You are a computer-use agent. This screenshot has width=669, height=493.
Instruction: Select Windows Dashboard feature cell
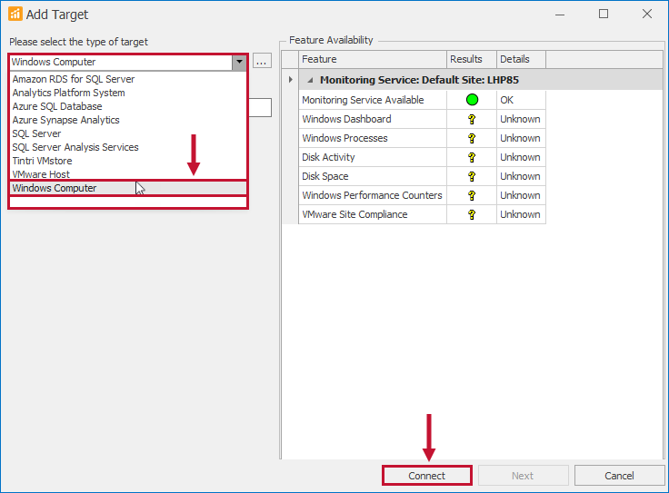[x=373, y=119]
